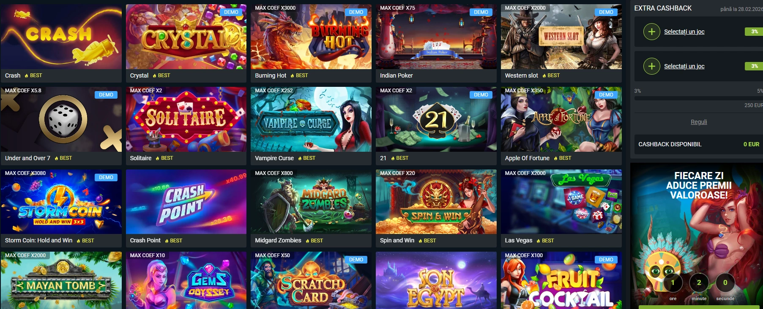Click the DEMO badge on 21 game
Screen dimensions: 763x309
pos(481,95)
